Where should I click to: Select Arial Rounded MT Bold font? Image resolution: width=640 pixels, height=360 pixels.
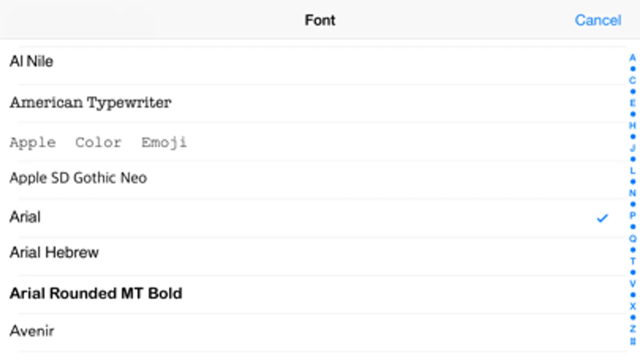96,294
